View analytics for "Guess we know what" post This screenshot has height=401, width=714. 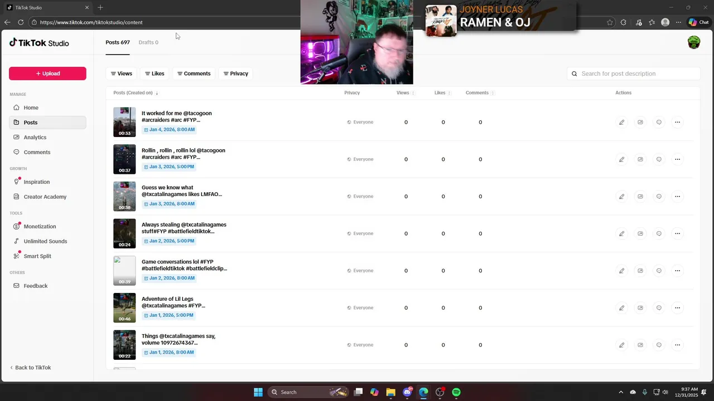click(640, 197)
